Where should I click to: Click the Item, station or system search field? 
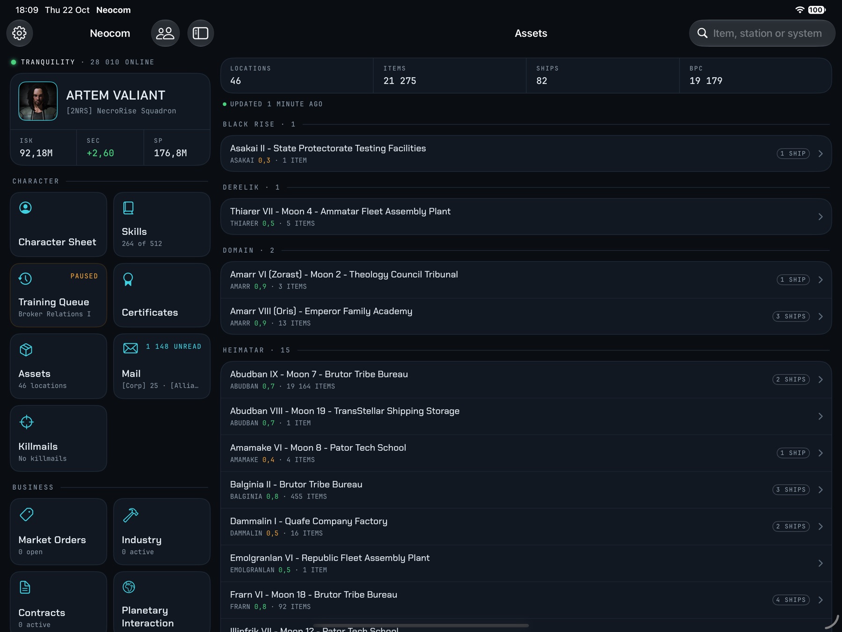point(762,33)
